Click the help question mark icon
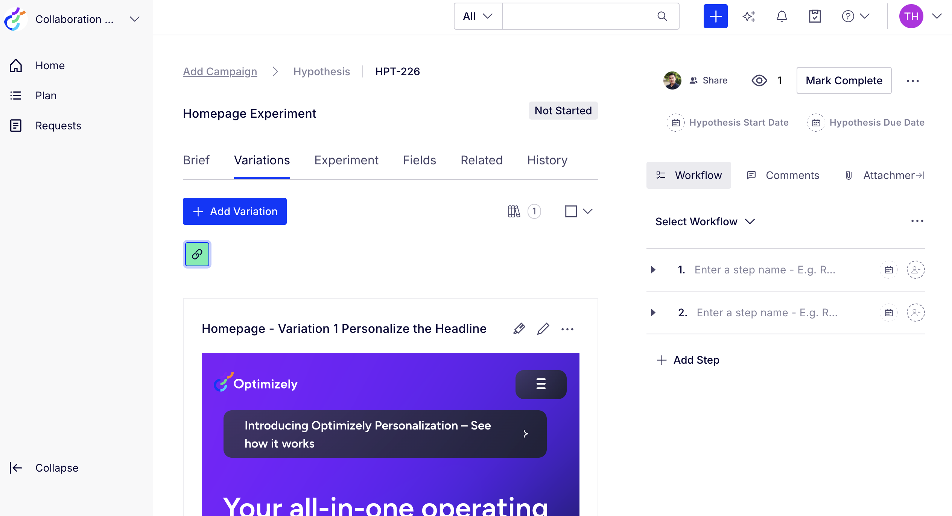 [x=848, y=16]
